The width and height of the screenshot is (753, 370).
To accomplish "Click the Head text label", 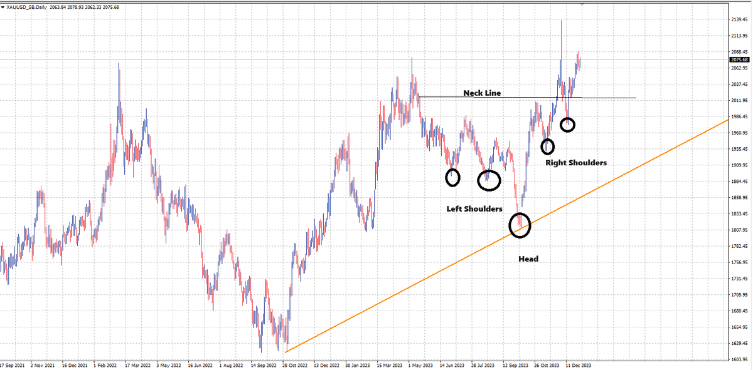I will [x=528, y=259].
